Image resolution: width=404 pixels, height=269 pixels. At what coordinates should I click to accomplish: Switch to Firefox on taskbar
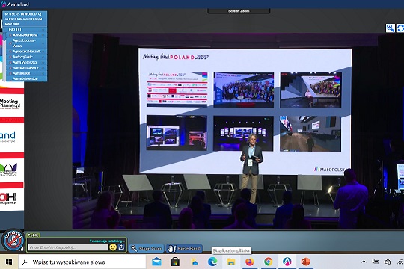tap(250, 262)
